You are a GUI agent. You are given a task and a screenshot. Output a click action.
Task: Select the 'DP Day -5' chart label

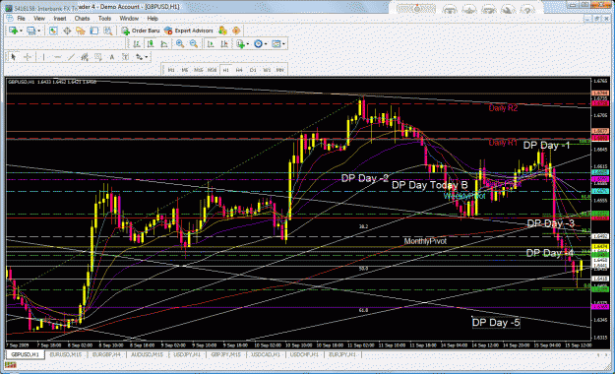click(x=496, y=323)
